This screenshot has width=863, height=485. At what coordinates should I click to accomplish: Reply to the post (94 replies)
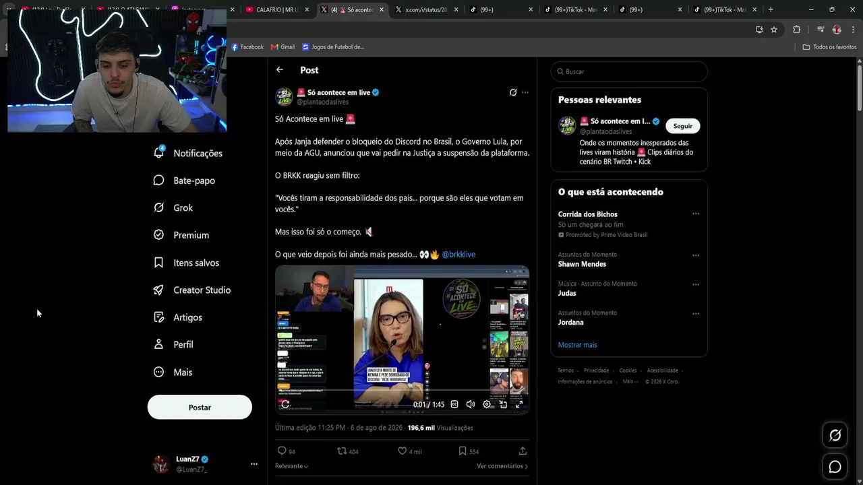[x=286, y=451]
